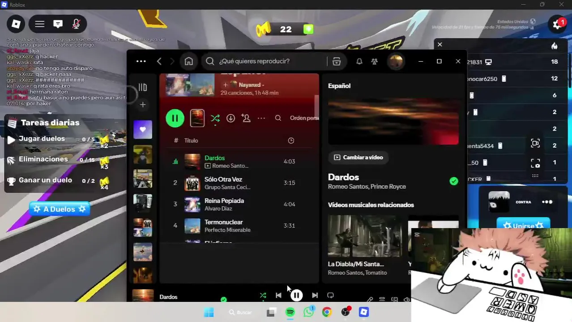Search within the playlist

click(278, 118)
